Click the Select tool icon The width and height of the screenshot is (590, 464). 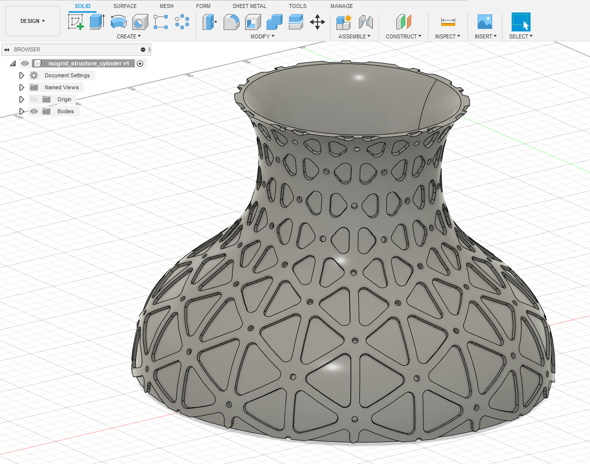tap(521, 22)
